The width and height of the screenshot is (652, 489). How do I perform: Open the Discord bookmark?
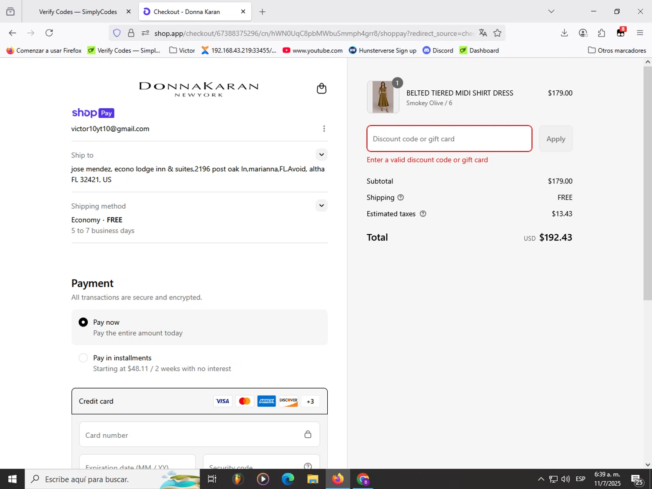tap(438, 50)
